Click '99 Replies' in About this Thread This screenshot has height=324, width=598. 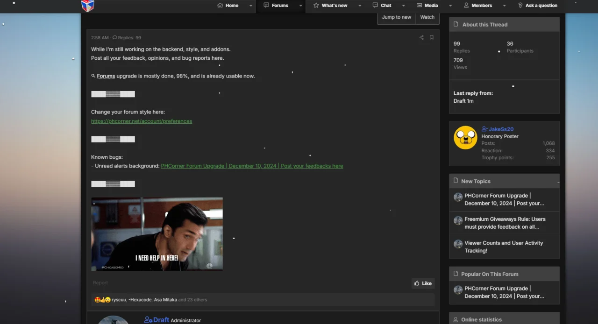462,47
